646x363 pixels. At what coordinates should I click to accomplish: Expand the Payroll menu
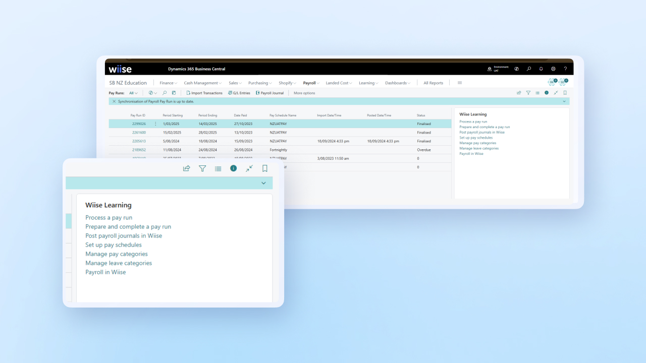(311, 83)
